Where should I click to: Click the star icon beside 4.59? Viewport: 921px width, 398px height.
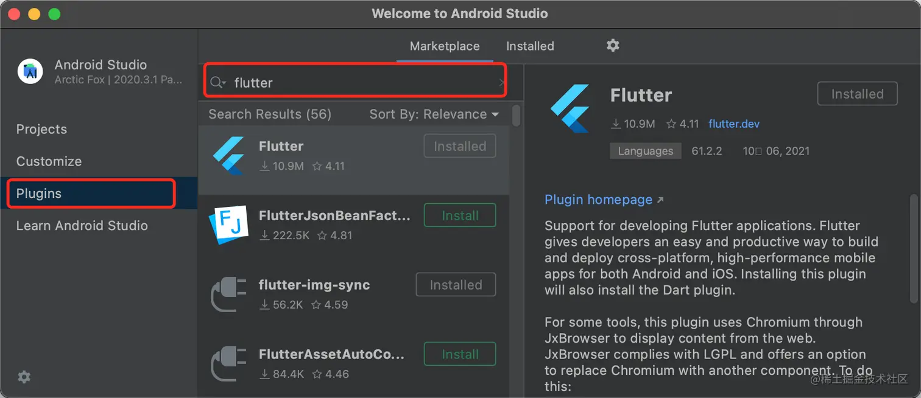coord(316,305)
